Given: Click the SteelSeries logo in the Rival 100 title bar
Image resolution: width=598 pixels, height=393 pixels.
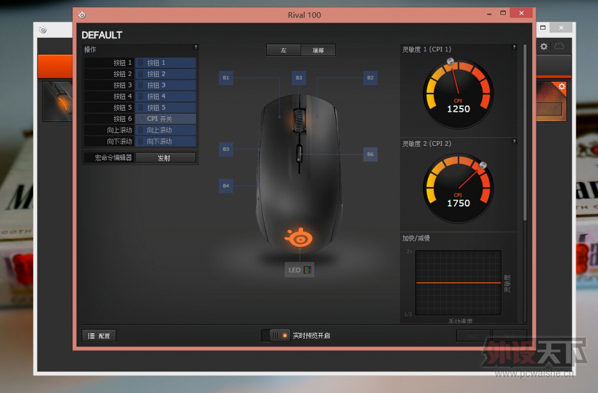Looking at the screenshot, I should 82,15.
